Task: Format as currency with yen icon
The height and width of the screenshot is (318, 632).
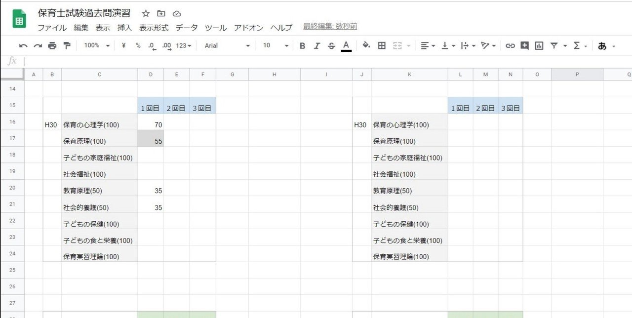Action: [x=123, y=45]
